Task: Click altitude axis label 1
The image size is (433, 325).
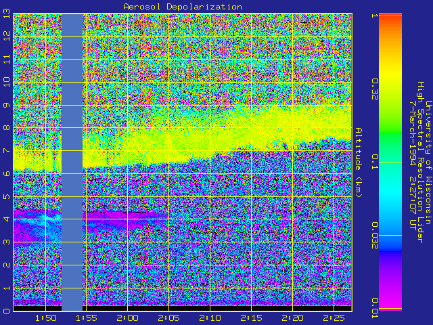Action: click(x=7, y=288)
